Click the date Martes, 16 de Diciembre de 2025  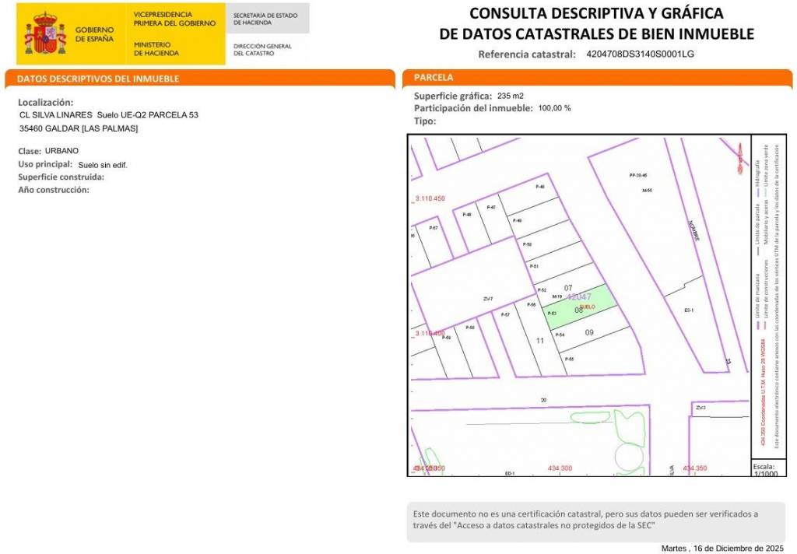point(726,548)
